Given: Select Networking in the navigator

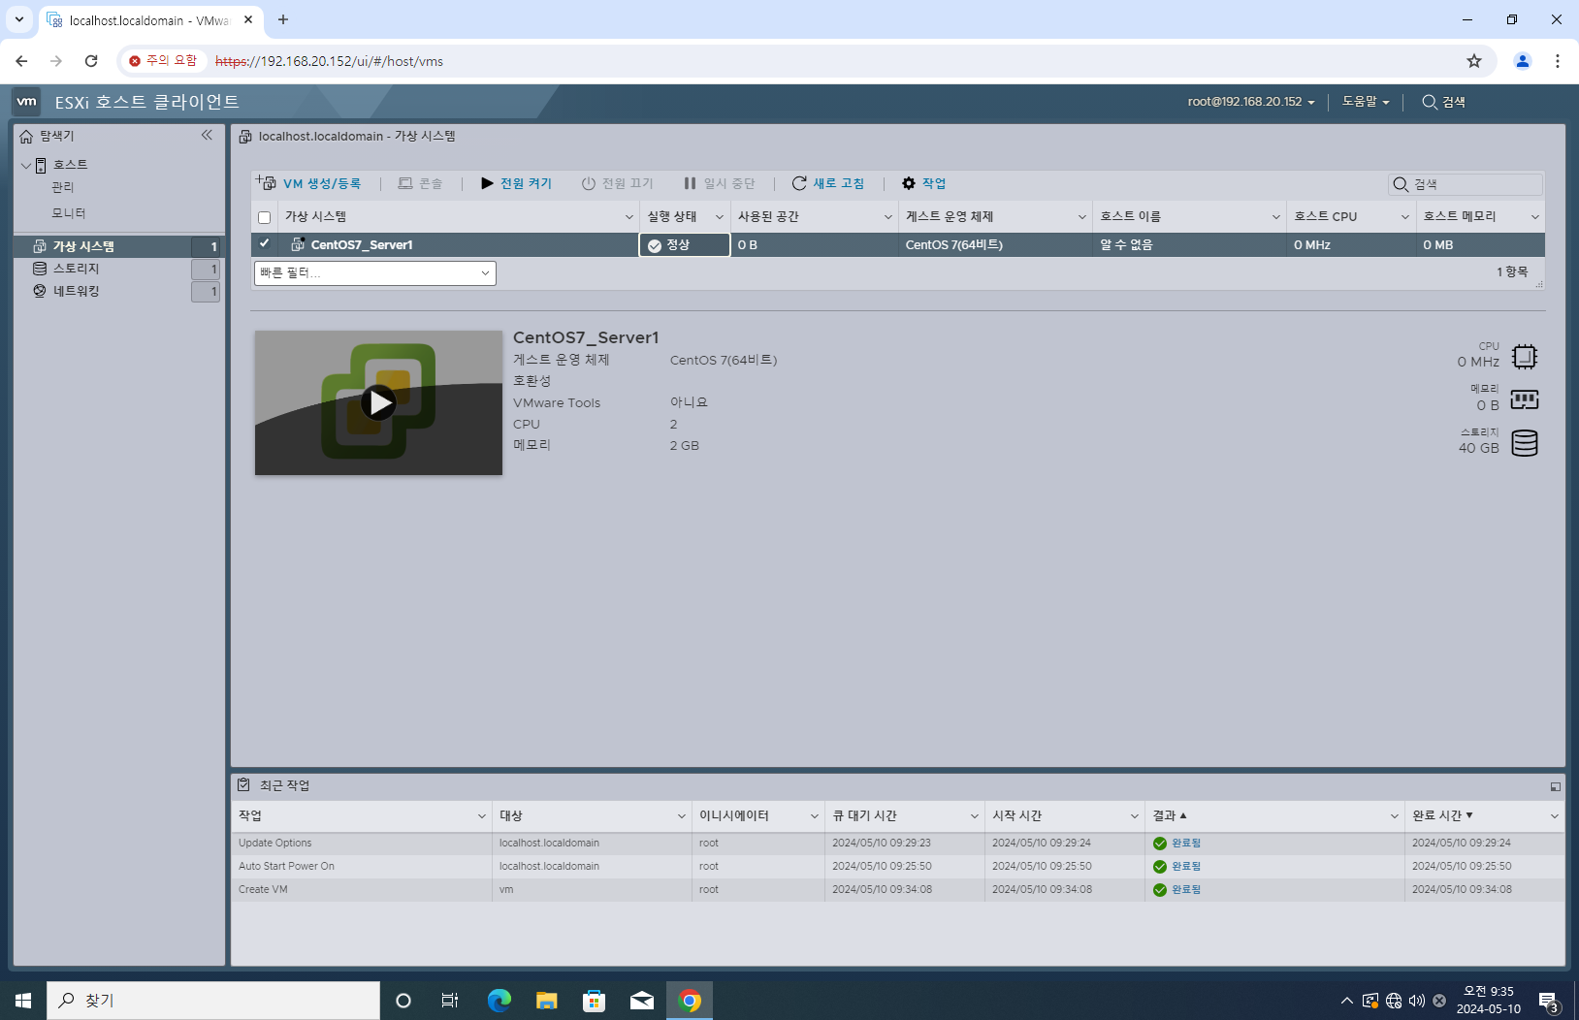Looking at the screenshot, I should (77, 291).
